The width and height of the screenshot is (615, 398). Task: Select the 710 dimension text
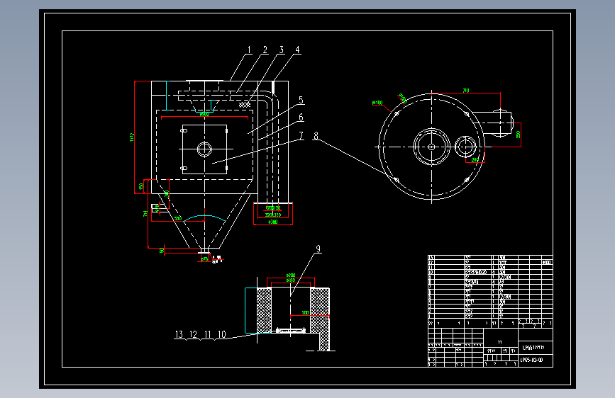pyautogui.click(x=466, y=91)
